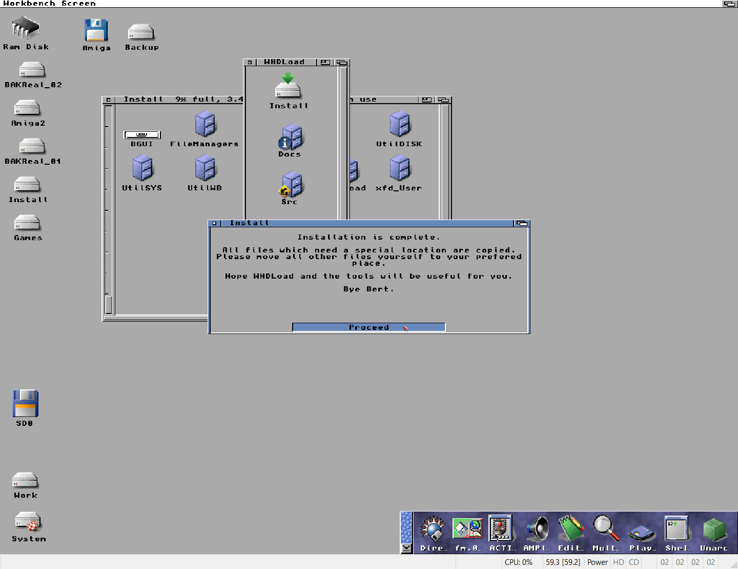Select the BGUI icon in Install window
The image size is (738, 569).
[x=142, y=139]
